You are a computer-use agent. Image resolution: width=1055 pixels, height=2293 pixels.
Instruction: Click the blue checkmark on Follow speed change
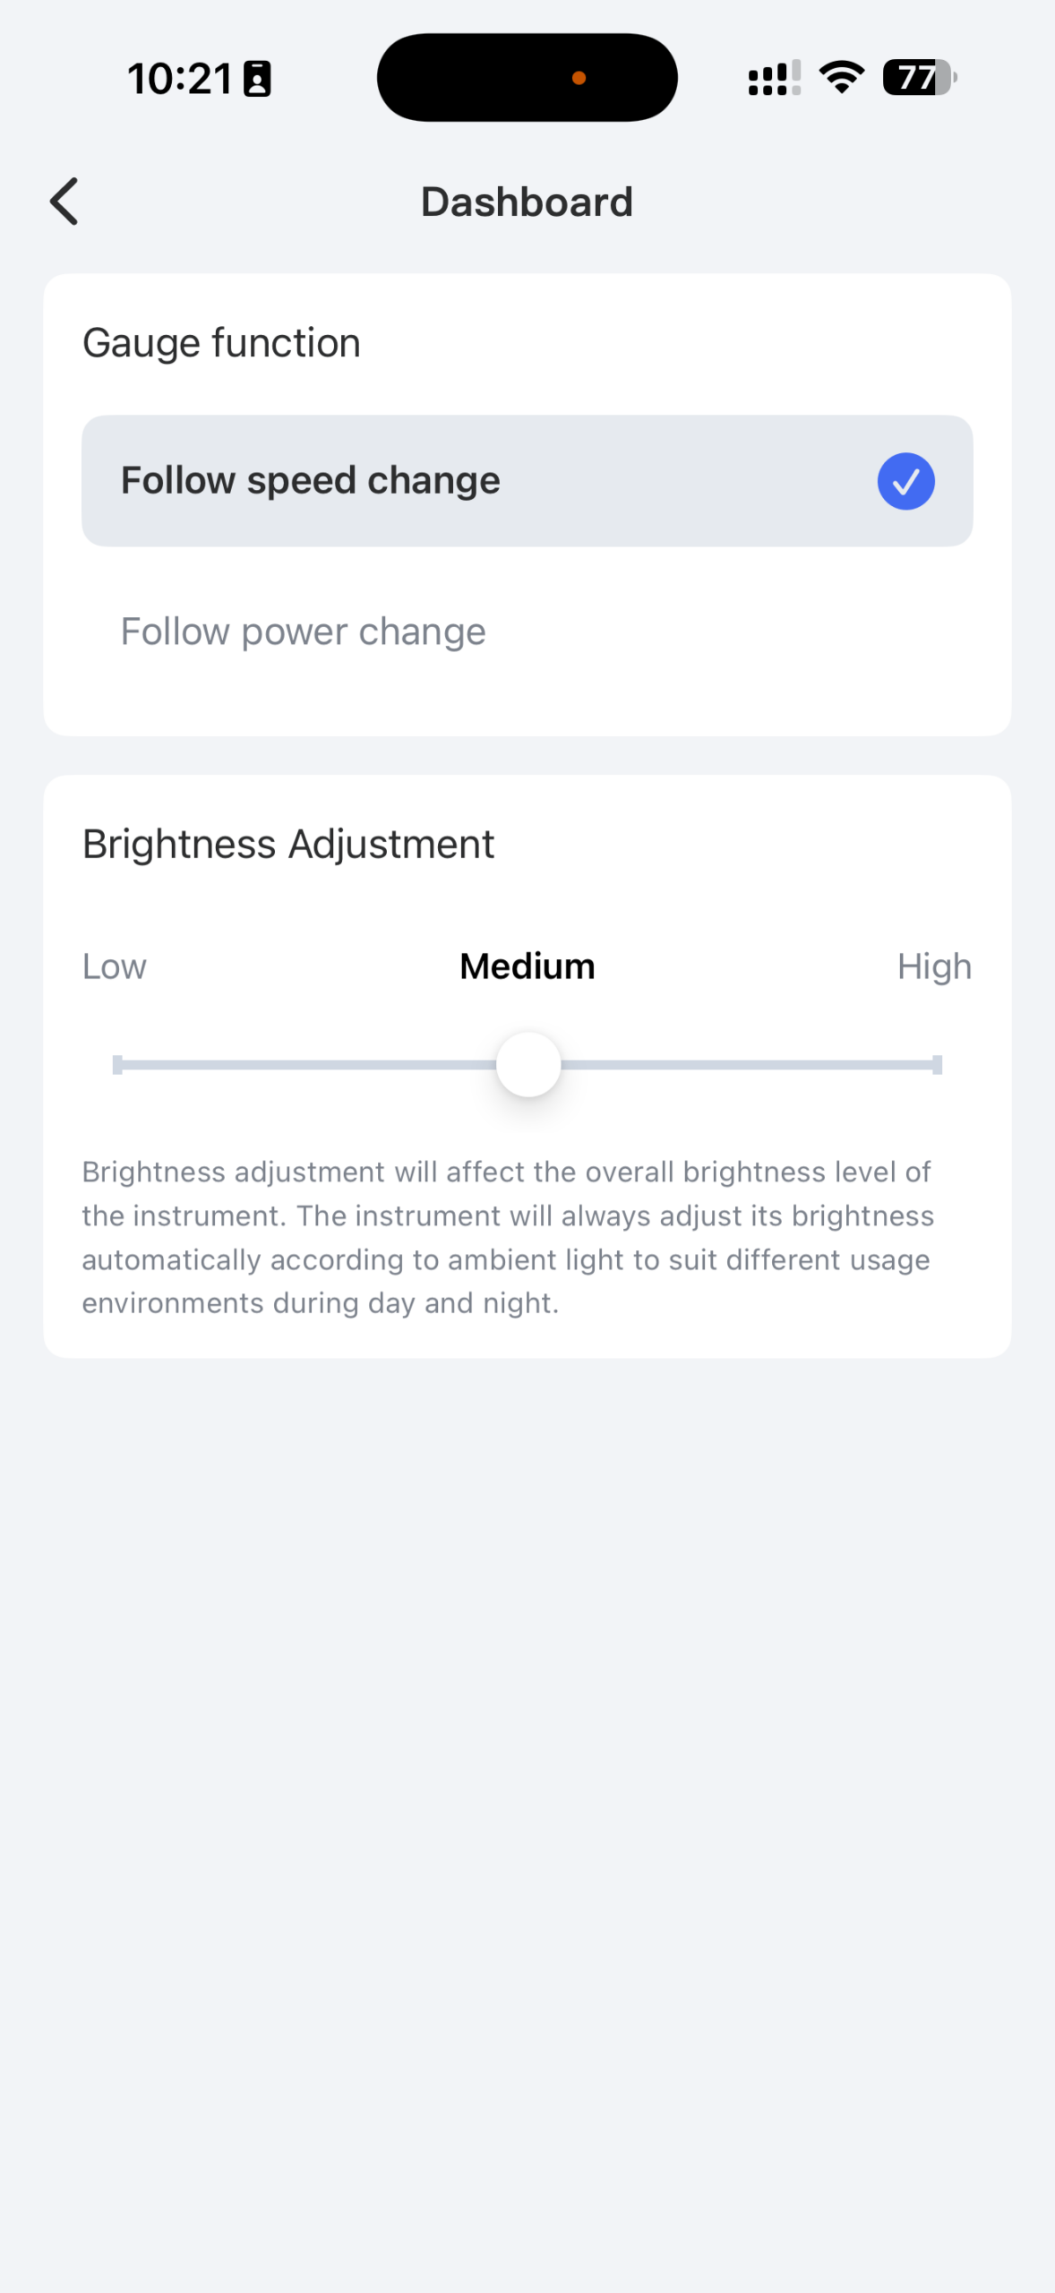(x=905, y=481)
